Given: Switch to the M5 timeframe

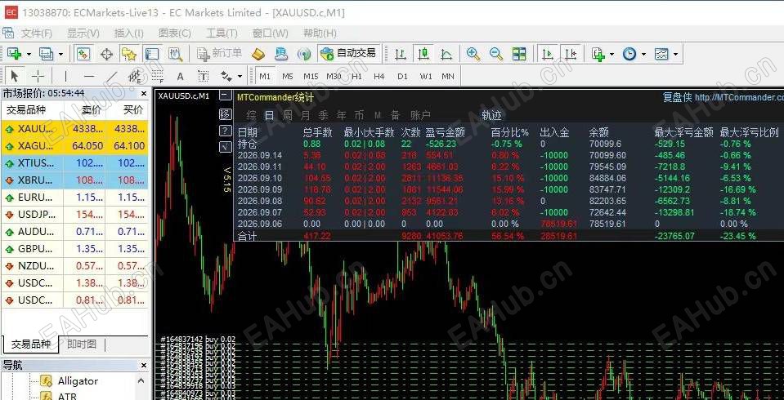Looking at the screenshot, I should [288, 77].
